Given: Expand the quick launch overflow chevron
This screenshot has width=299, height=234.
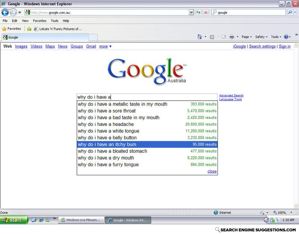Looking at the screenshot, I should pos(54,218).
